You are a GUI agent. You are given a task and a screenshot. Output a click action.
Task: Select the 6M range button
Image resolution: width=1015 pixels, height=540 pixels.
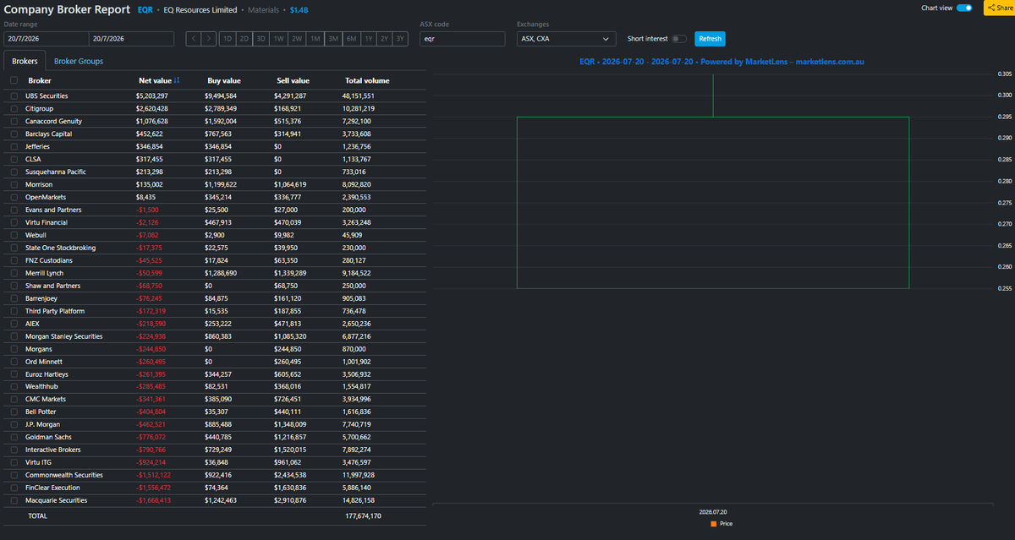coord(351,39)
